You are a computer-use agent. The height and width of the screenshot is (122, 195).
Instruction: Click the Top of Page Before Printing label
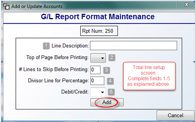58,58
